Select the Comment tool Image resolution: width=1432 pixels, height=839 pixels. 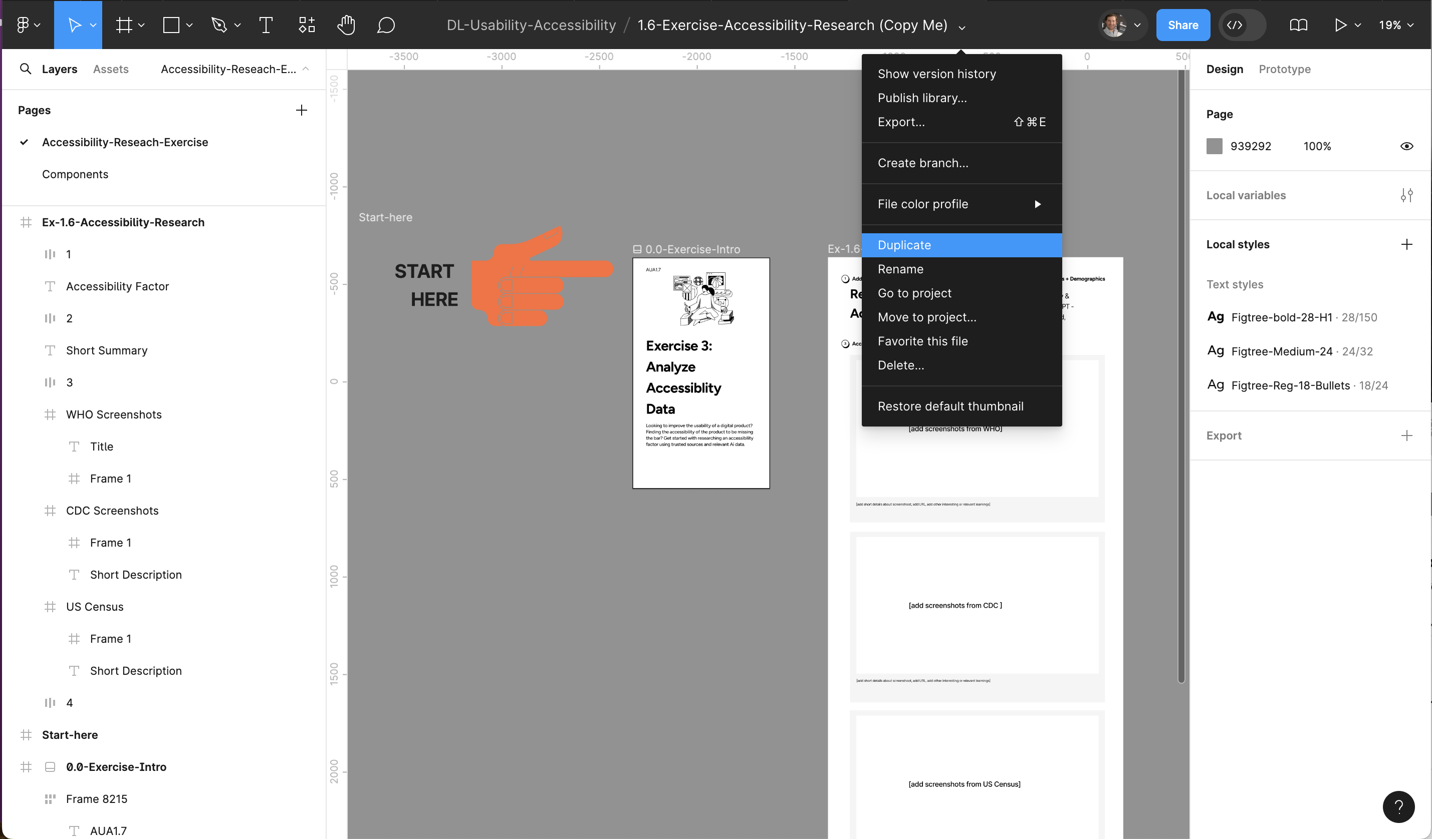click(x=386, y=25)
